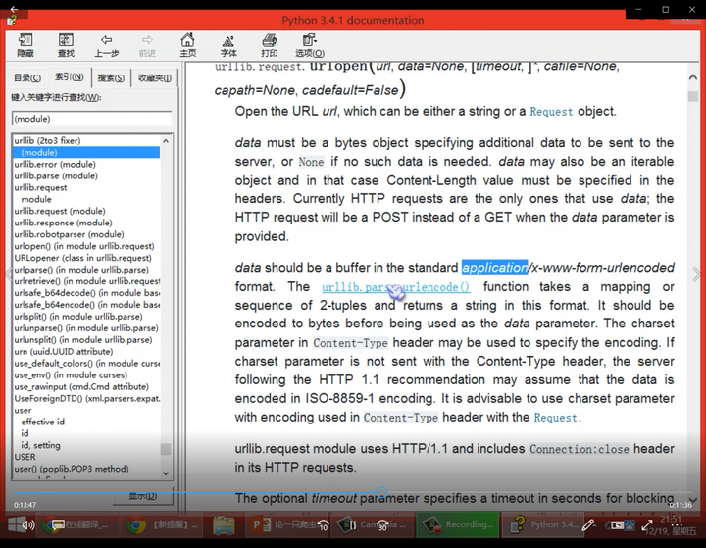Open the urllib.parse.urlencode() link
706x548 pixels.
pyautogui.click(x=396, y=287)
